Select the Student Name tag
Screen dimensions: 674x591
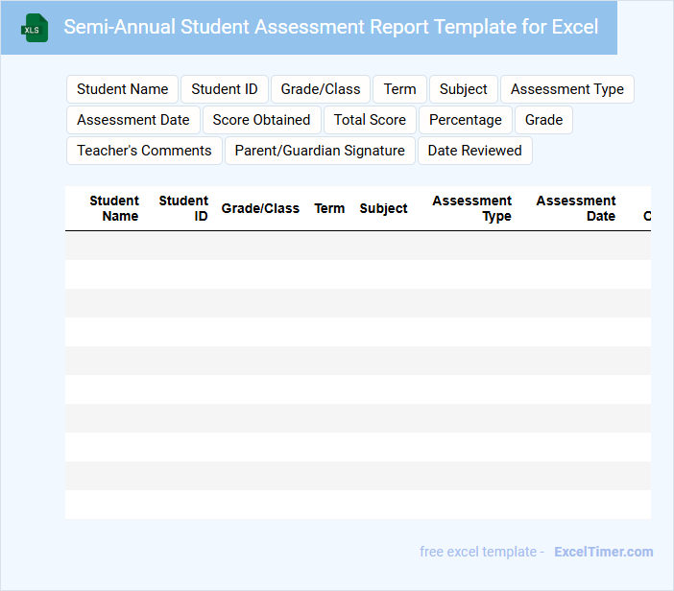pos(122,89)
